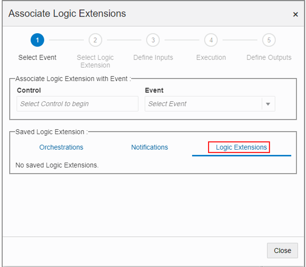The height and width of the screenshot is (267, 306).
Task: Switch to the Orchestrations tab
Action: click(61, 147)
